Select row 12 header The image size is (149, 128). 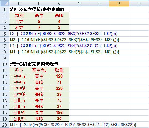tap(4, 76)
